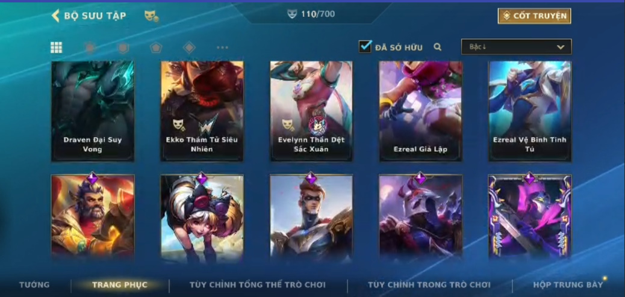Switch to Tùy Chỉnh Tổng Thể Trò Chơi tab
The height and width of the screenshot is (297, 625).
(x=258, y=284)
